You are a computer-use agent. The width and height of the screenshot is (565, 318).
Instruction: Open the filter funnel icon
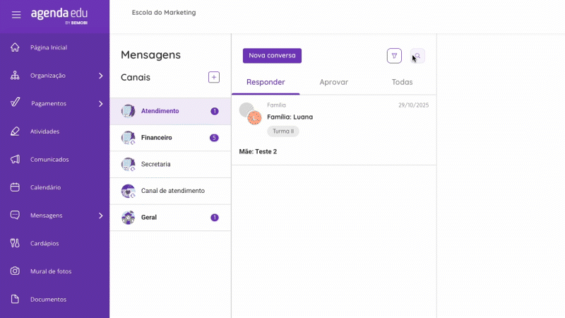[394, 56]
